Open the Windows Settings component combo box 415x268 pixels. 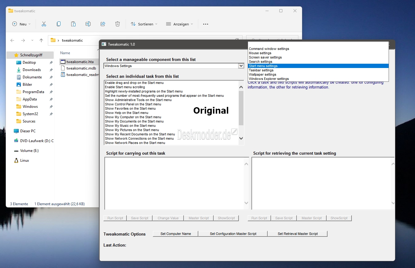pos(174,66)
